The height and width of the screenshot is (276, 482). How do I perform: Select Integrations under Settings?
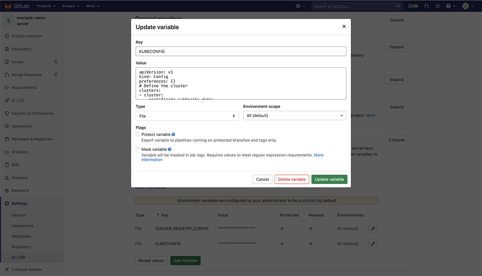pyautogui.click(x=22, y=225)
